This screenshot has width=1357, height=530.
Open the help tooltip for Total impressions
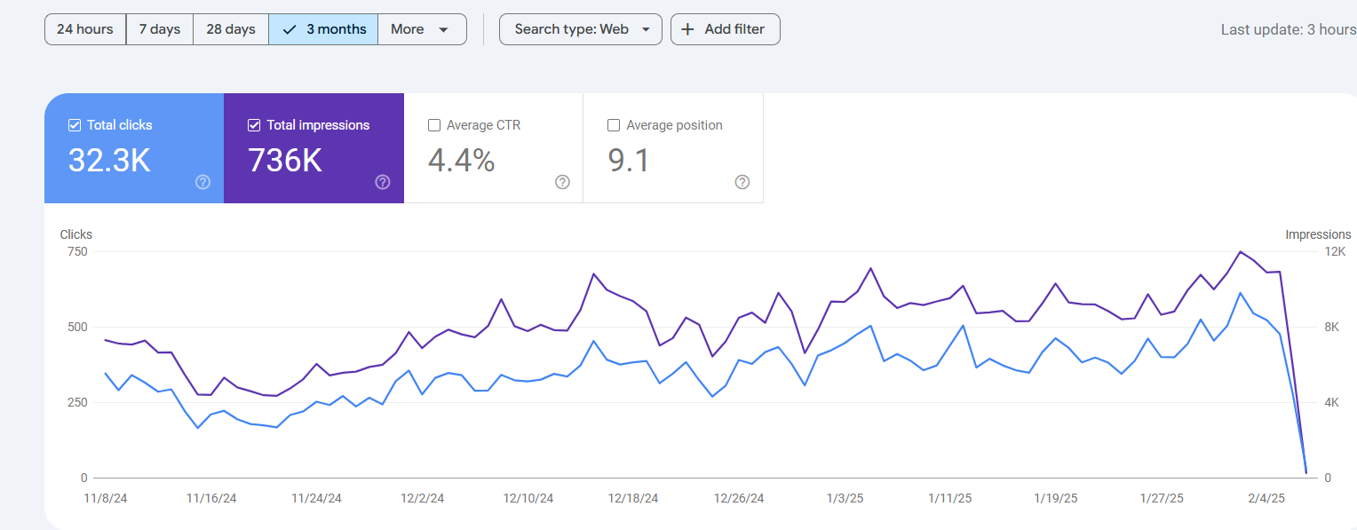point(383,182)
